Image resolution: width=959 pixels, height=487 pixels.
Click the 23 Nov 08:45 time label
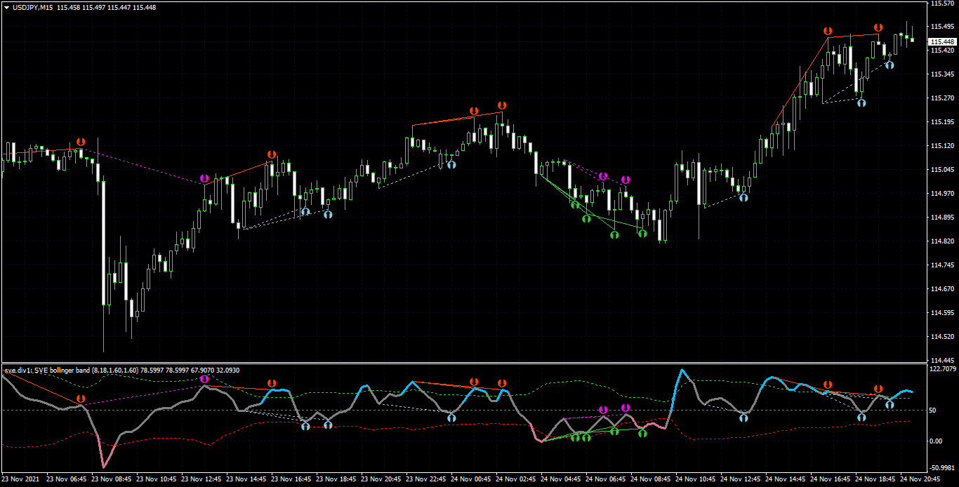112,480
